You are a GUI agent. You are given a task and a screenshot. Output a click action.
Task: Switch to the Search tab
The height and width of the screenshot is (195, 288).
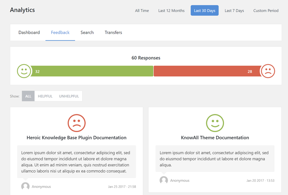pos(87,32)
